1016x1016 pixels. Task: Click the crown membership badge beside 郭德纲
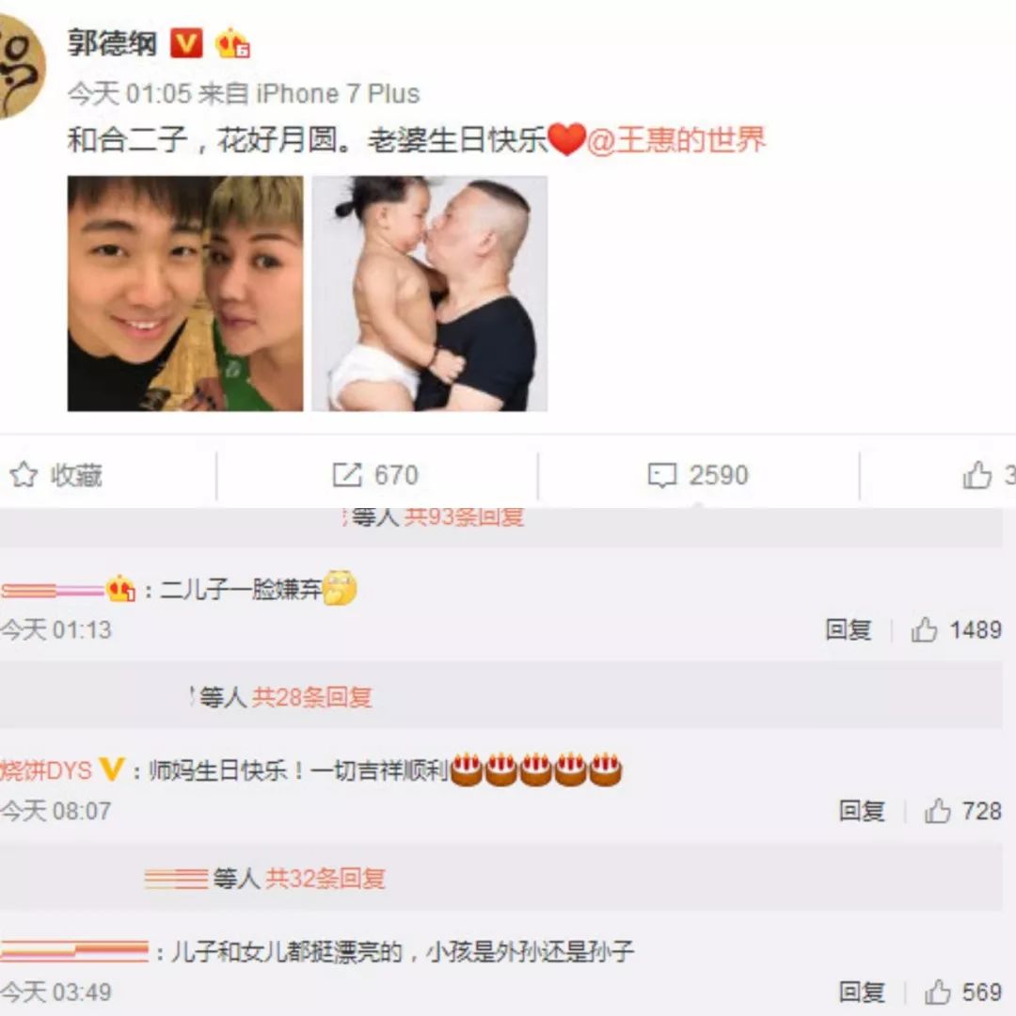[232, 43]
